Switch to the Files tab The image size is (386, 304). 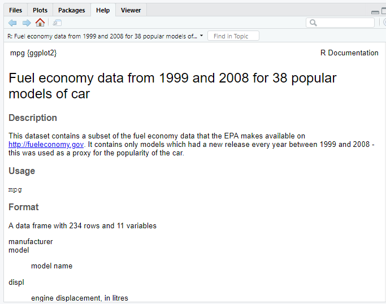pyautogui.click(x=15, y=10)
